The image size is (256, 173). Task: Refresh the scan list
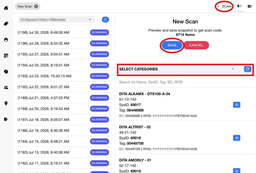tap(105, 20)
